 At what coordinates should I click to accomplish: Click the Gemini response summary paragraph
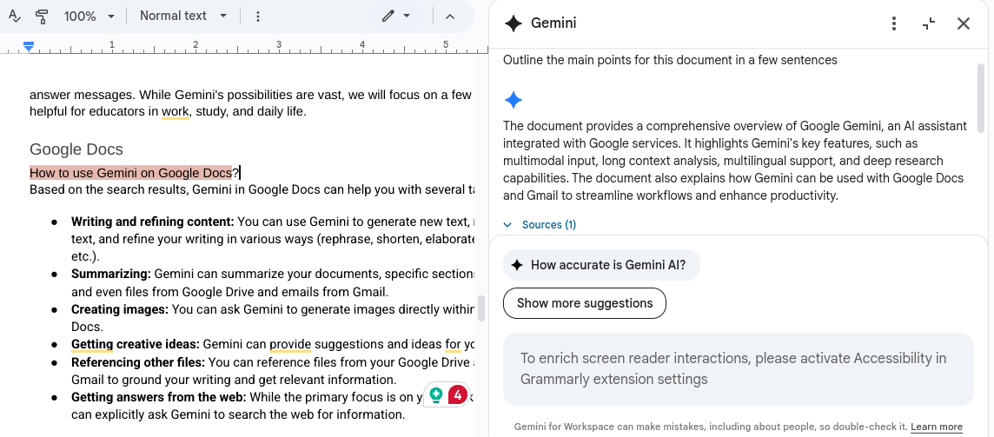[735, 161]
